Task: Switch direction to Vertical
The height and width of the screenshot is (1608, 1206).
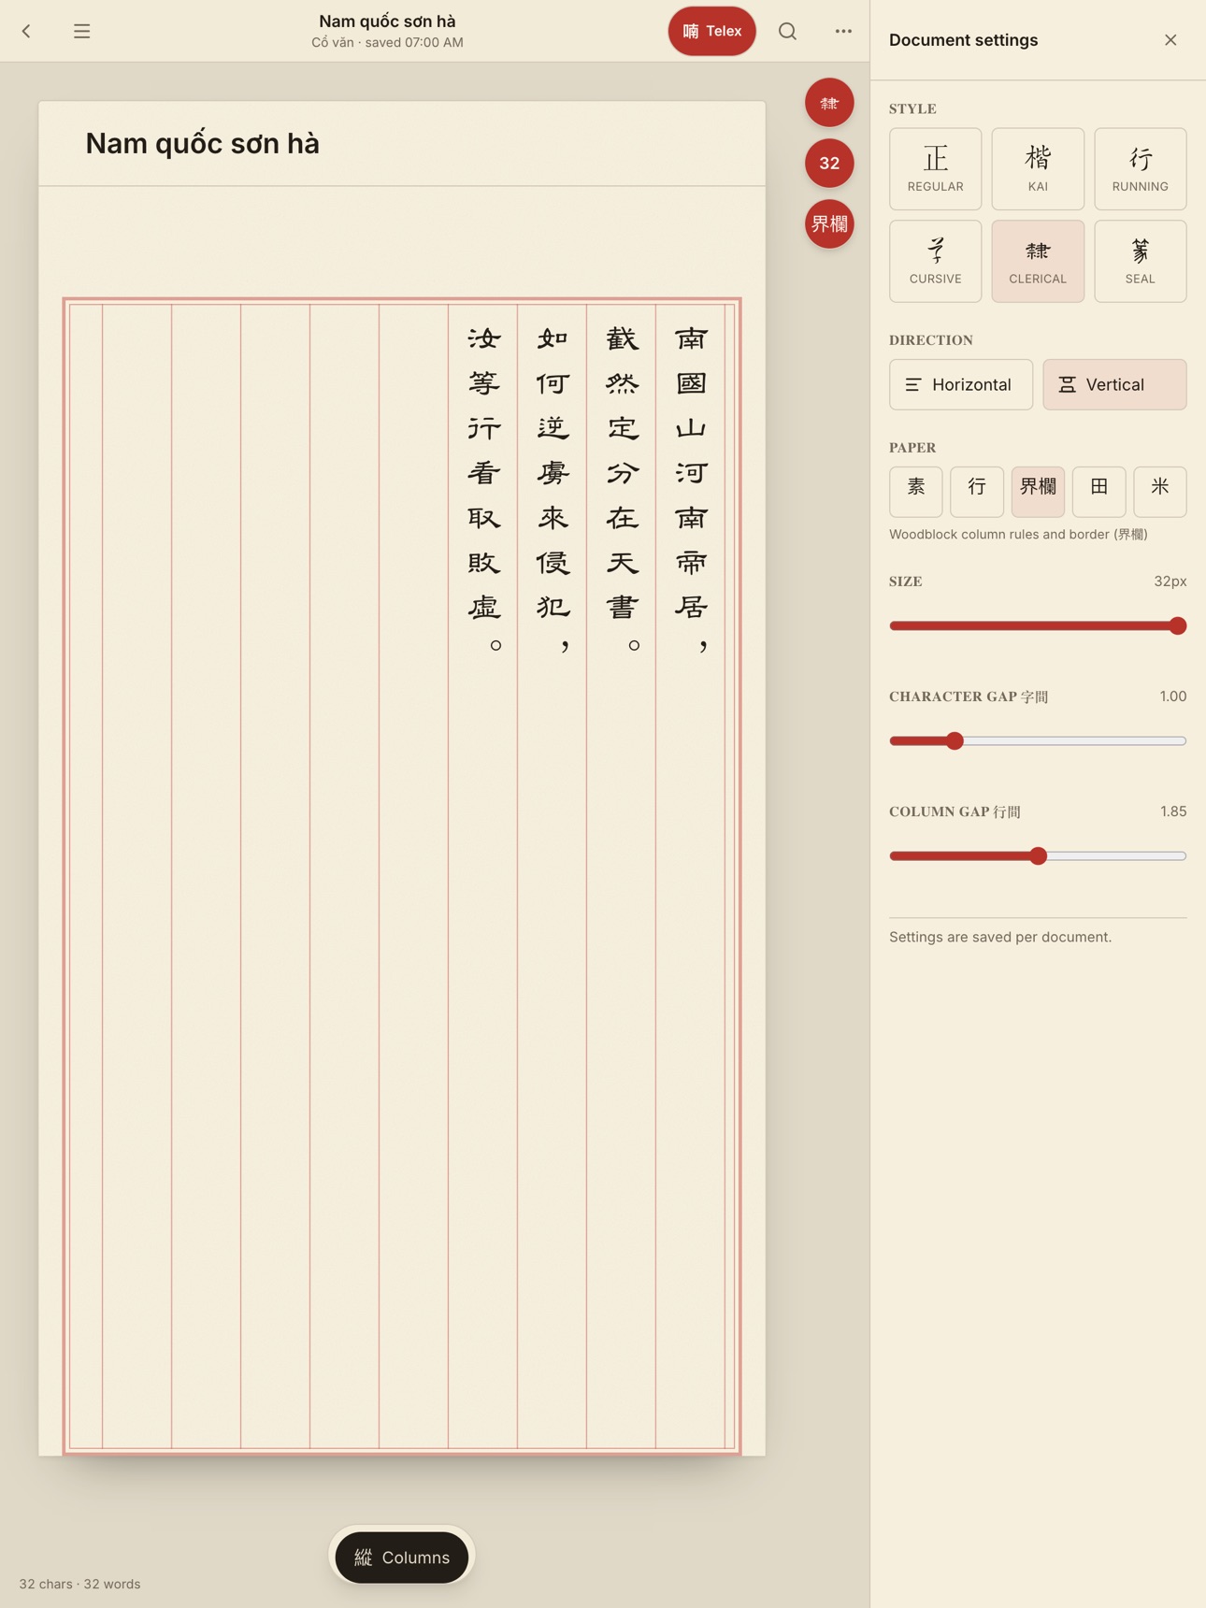Action: coord(1114,384)
